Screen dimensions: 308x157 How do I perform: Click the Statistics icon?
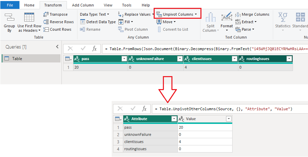tap(283, 17)
